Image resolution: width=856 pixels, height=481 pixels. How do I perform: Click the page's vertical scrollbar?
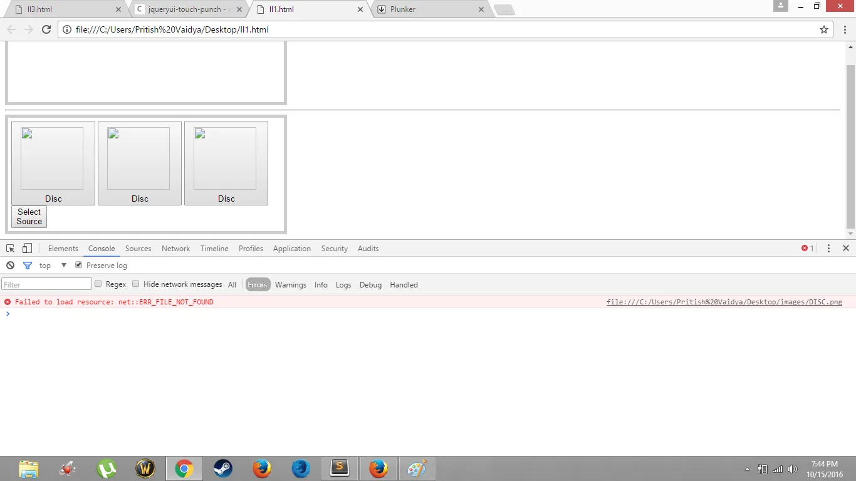[850, 147]
